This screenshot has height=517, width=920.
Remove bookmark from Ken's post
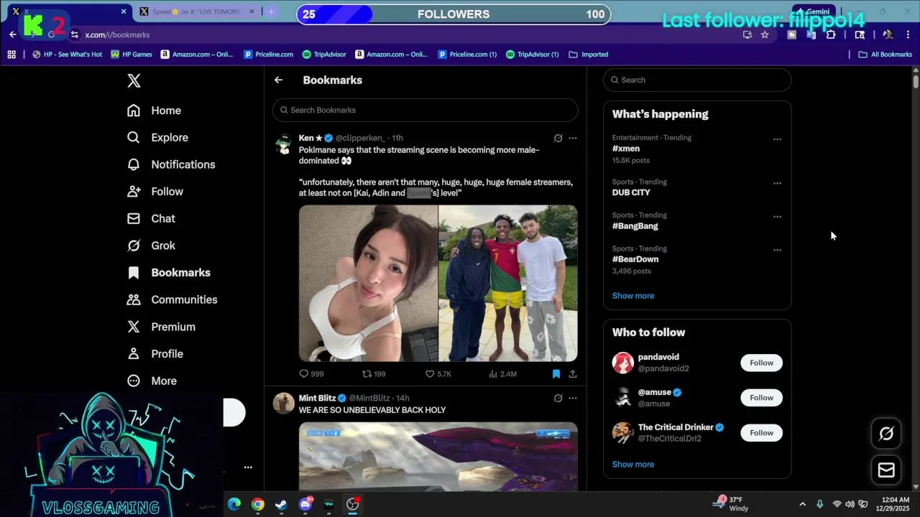pos(556,374)
